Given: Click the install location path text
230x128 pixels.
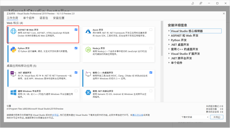Looking at the screenshot, I should [x=35, y=109].
